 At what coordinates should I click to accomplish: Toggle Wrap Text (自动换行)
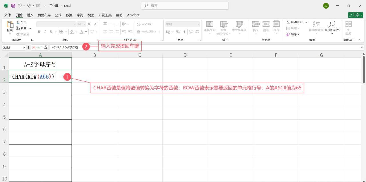(x=145, y=24)
